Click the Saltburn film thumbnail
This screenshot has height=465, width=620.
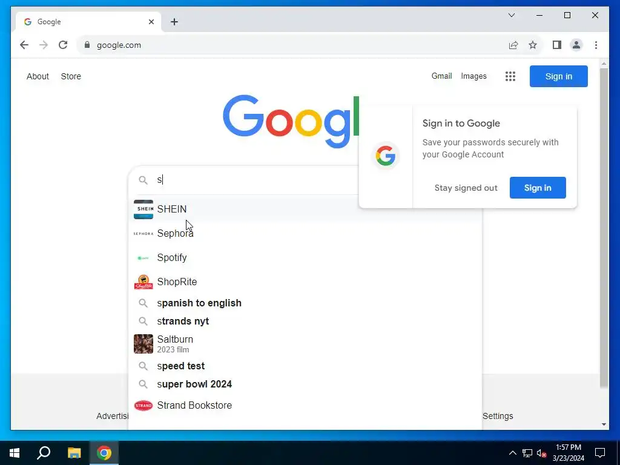143,344
